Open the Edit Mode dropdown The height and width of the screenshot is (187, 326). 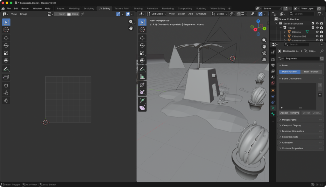coord(156,14)
